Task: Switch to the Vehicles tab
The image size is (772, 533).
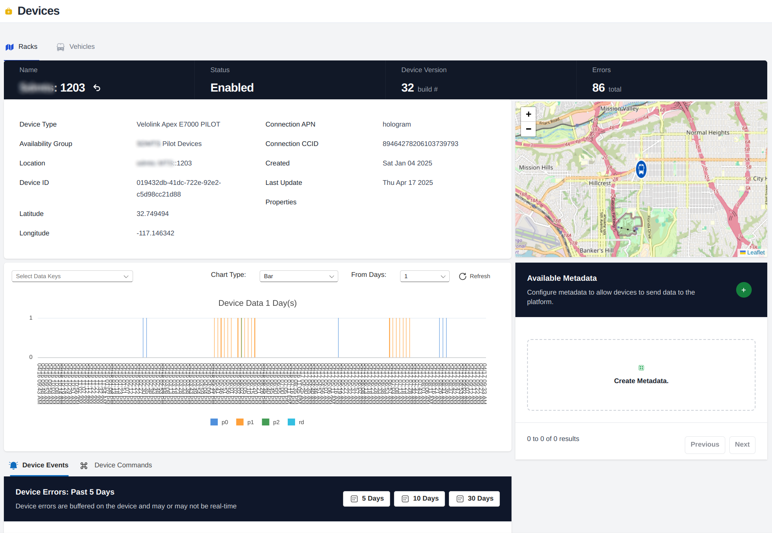Action: 76,47
